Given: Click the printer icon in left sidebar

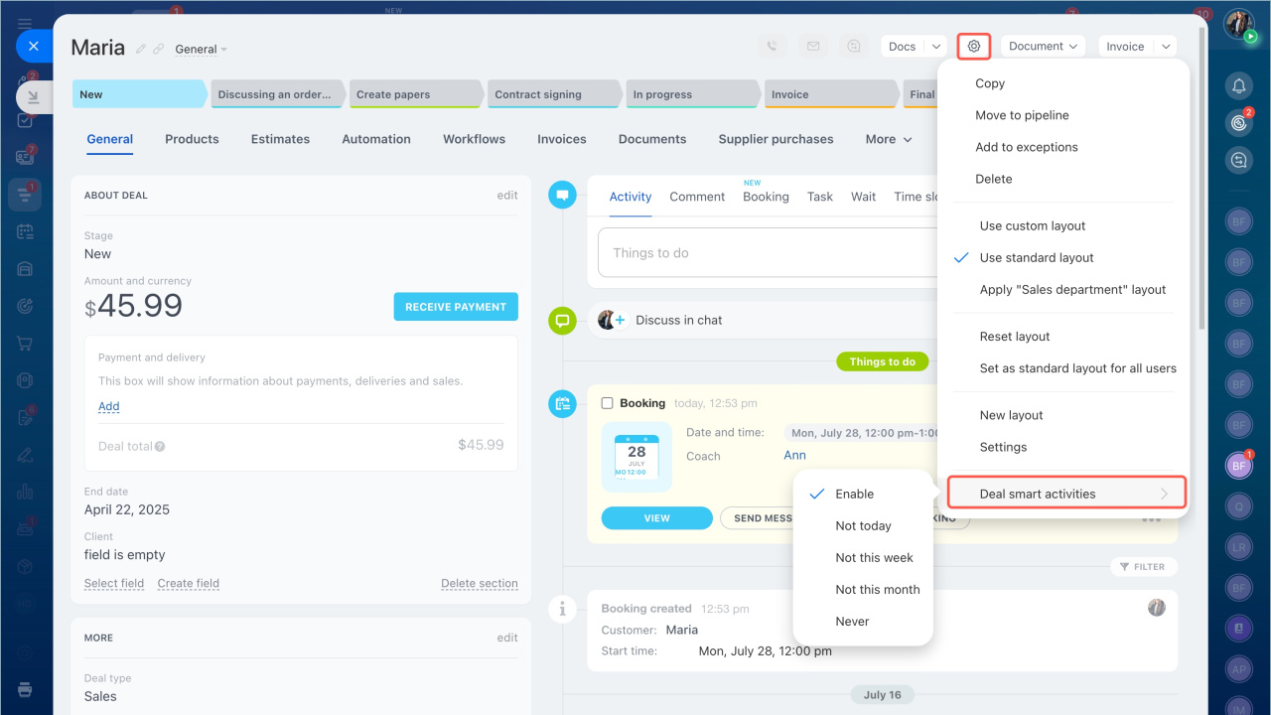Looking at the screenshot, I should click(25, 689).
